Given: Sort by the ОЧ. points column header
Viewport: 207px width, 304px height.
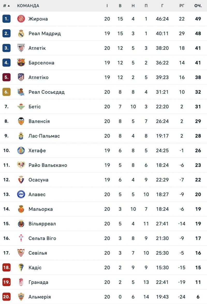Looking at the screenshot, I should 198,6.
